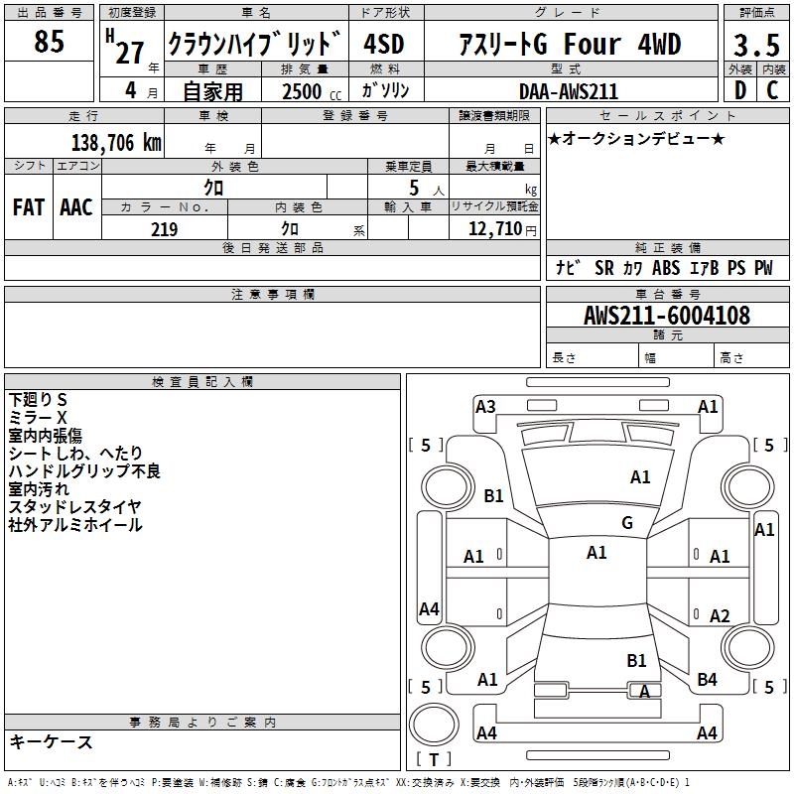This screenshot has width=794, height=794.
Task: Click the [T] spare tire marker
Action: [433, 760]
